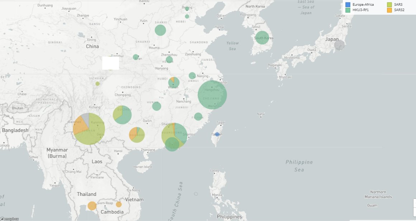This screenshot has height=221, width=416.
Task: Select the green circle on South Korea
Action: 262,38
